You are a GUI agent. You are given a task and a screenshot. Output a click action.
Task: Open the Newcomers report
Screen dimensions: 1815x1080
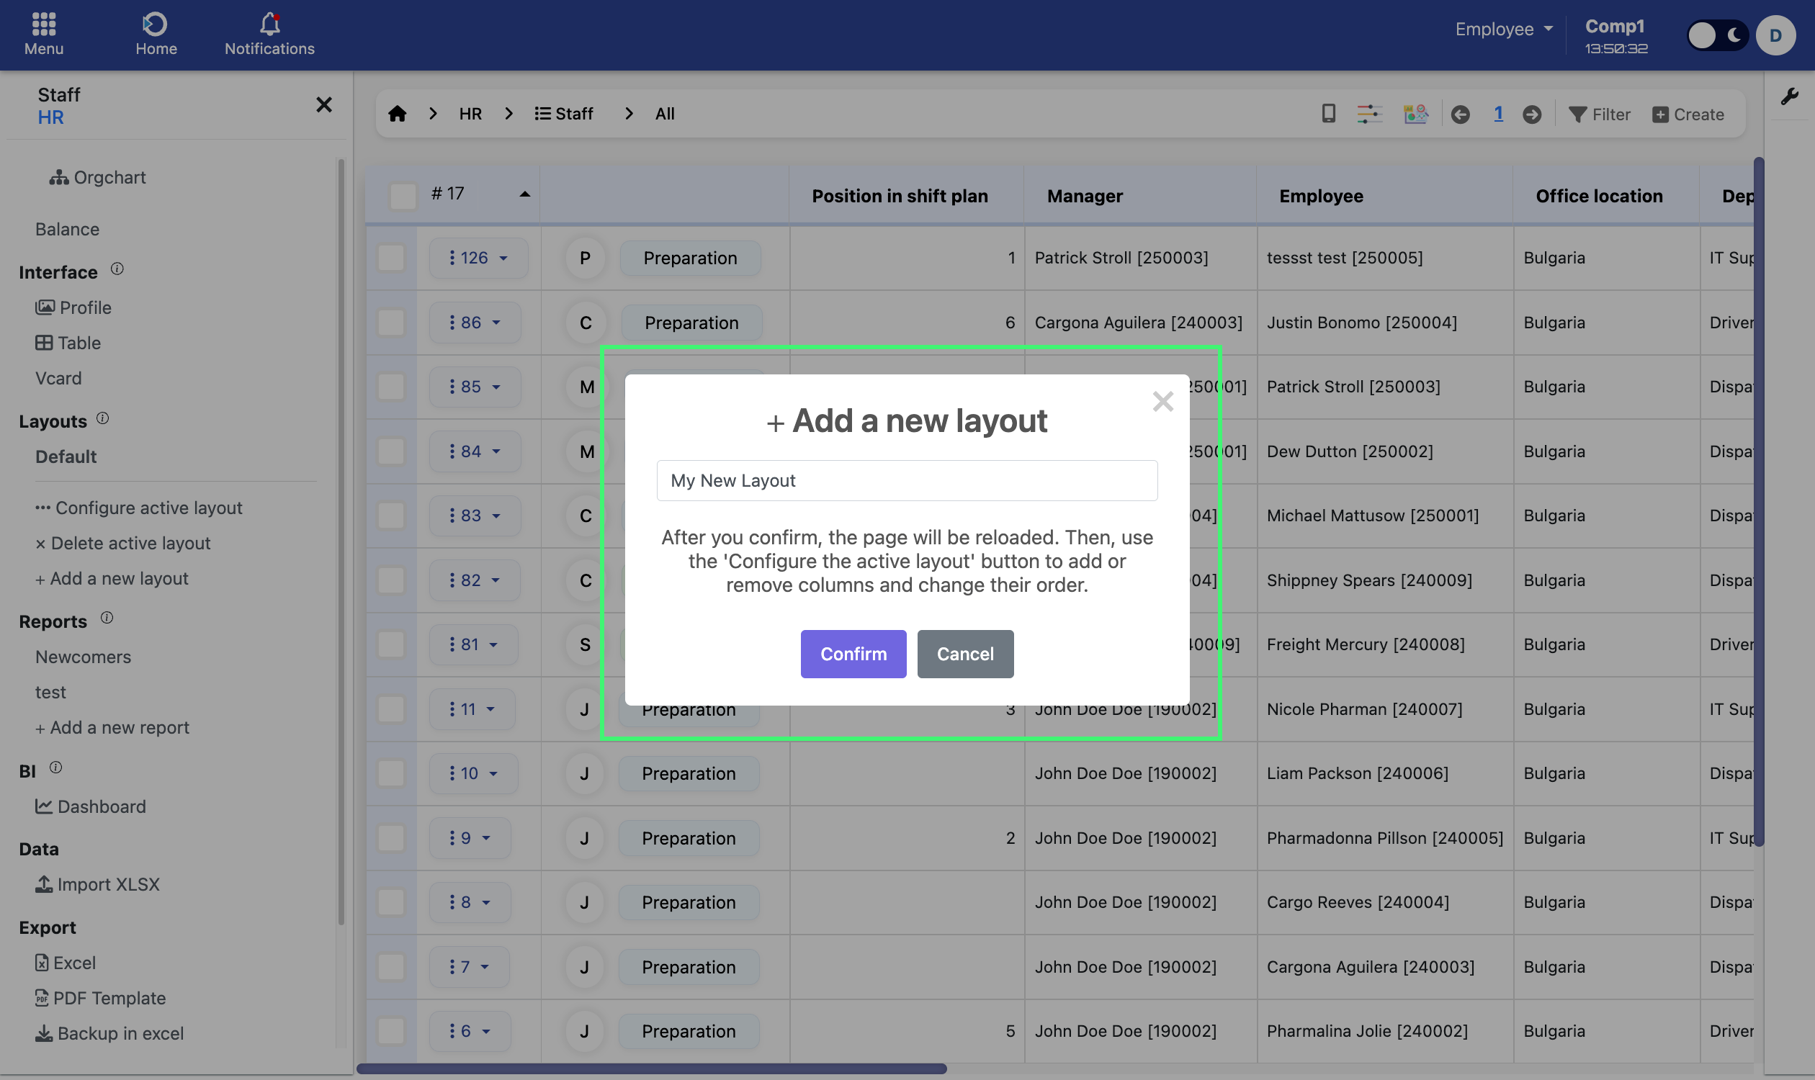click(x=83, y=657)
